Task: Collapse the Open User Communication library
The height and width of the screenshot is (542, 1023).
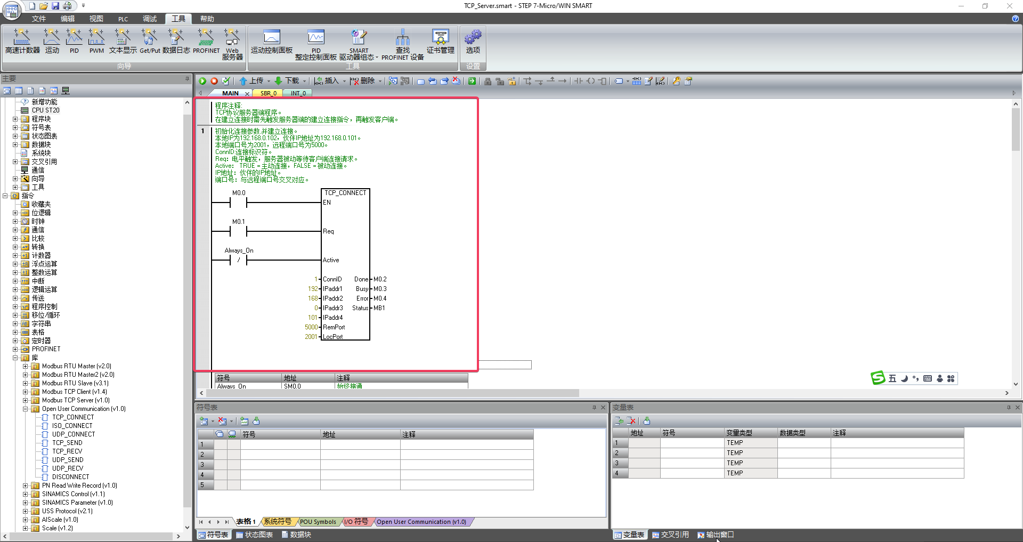Action: 25,409
